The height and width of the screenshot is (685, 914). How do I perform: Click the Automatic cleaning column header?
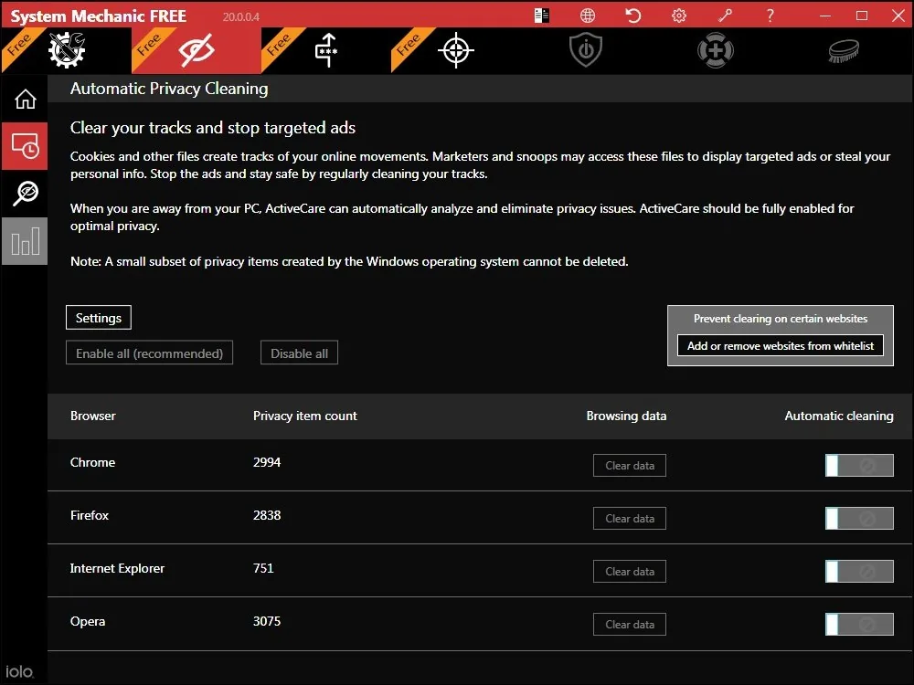pyautogui.click(x=839, y=416)
